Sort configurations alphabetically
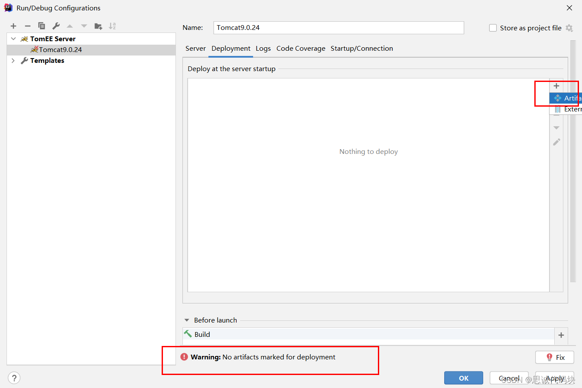This screenshot has height=388, width=582. (112, 26)
